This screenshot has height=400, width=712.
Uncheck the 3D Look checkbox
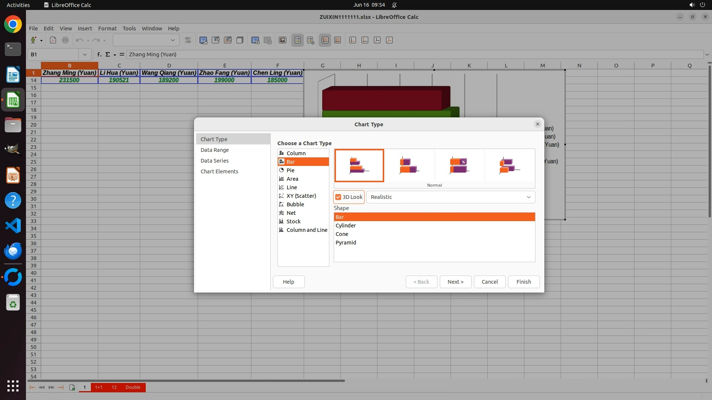[338, 197]
